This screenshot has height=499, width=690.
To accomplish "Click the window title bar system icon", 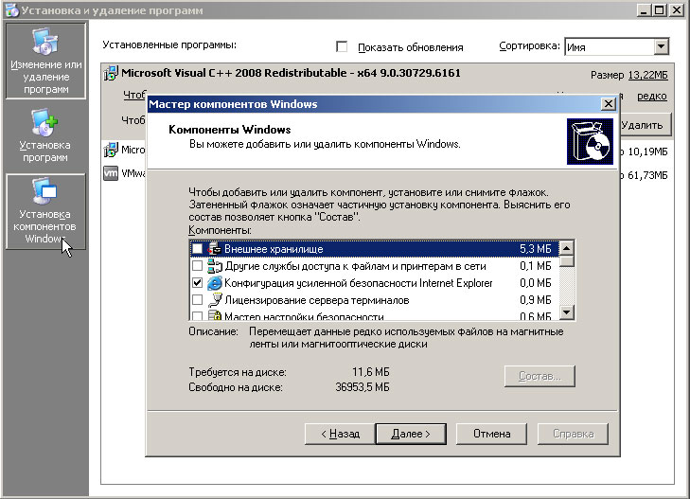I will pyautogui.click(x=12, y=10).
